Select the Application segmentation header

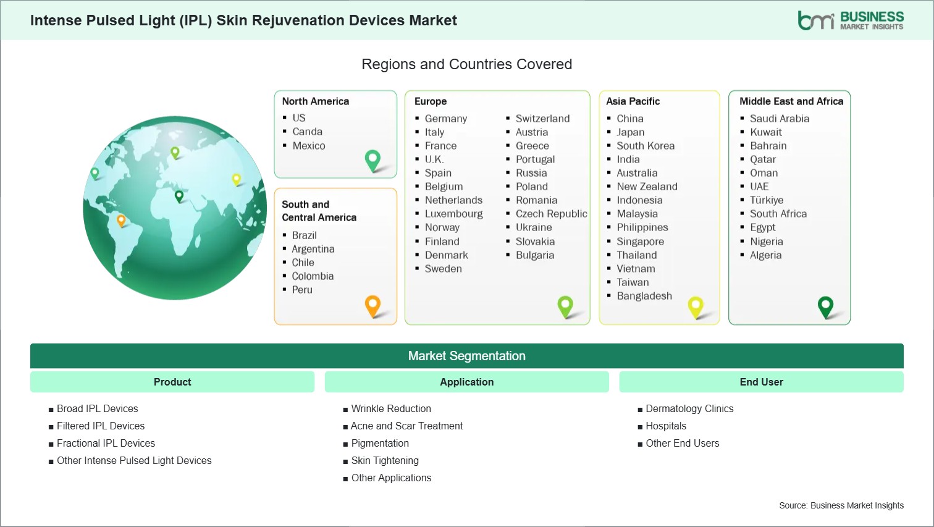[x=467, y=382]
